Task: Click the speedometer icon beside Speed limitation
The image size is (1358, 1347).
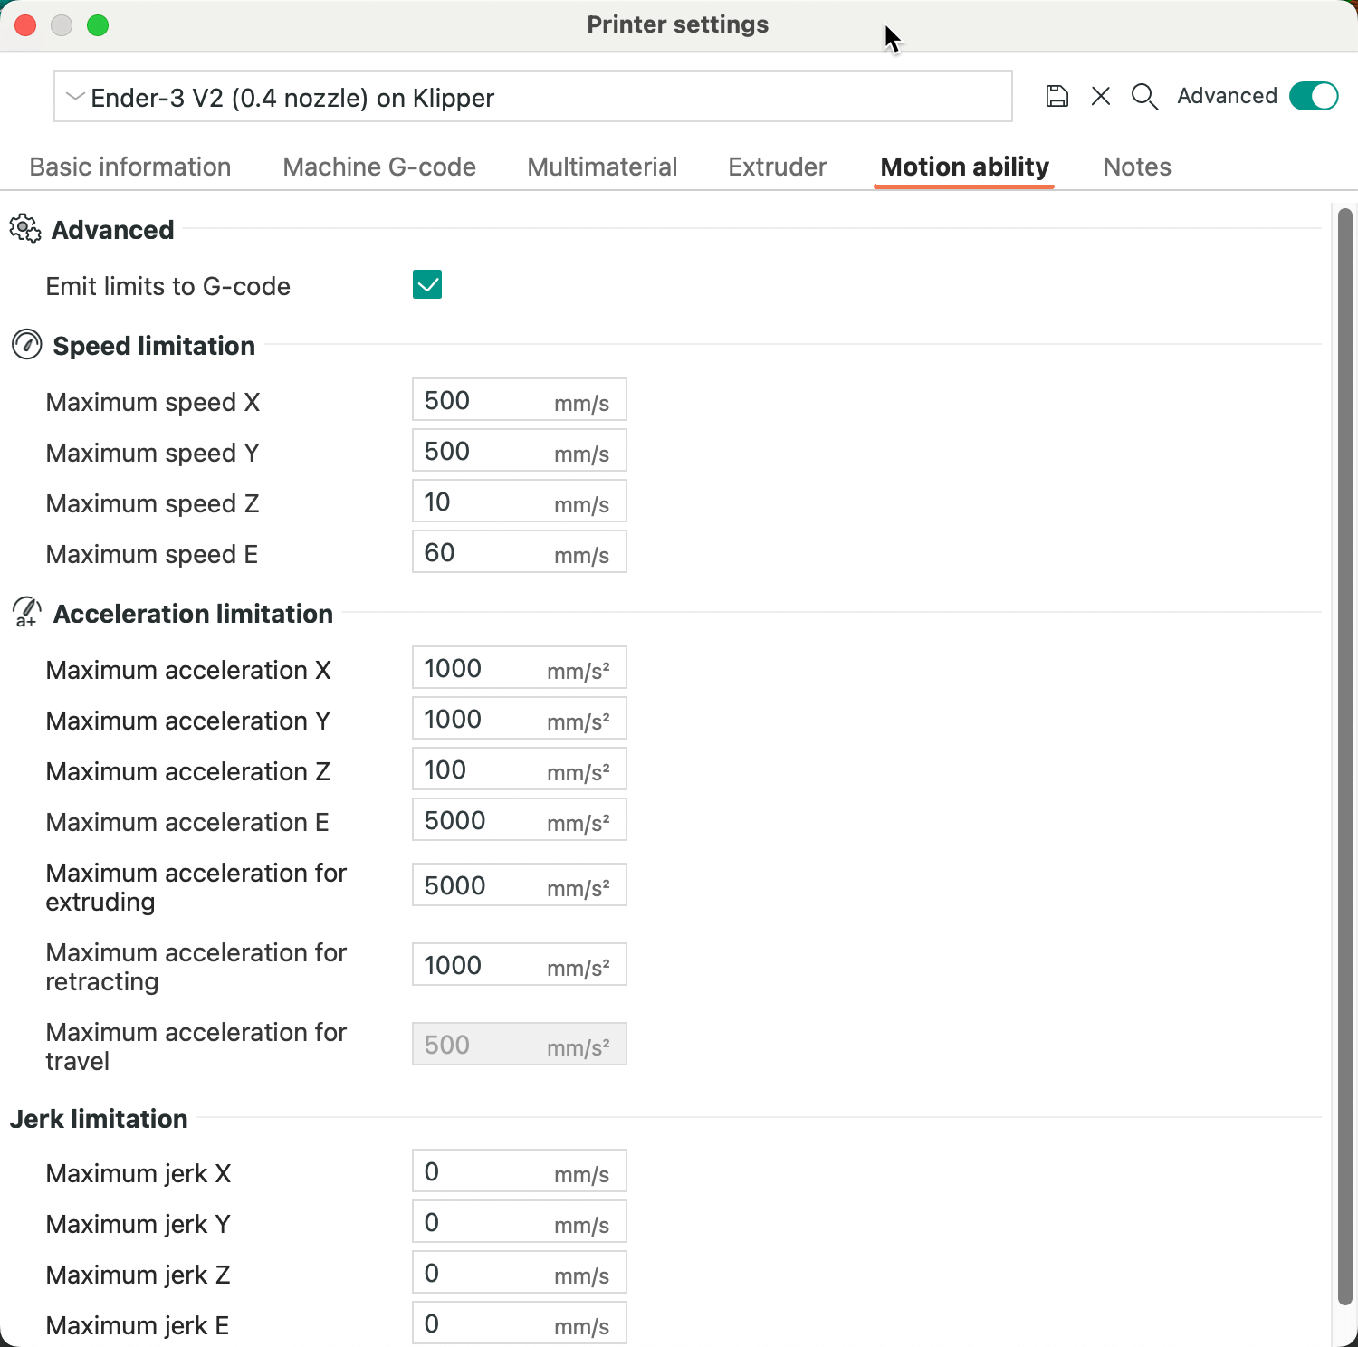Action: click(x=26, y=345)
